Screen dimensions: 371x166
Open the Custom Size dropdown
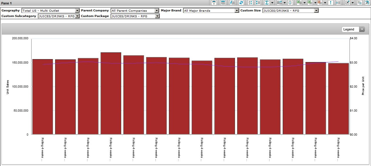tap(316, 11)
